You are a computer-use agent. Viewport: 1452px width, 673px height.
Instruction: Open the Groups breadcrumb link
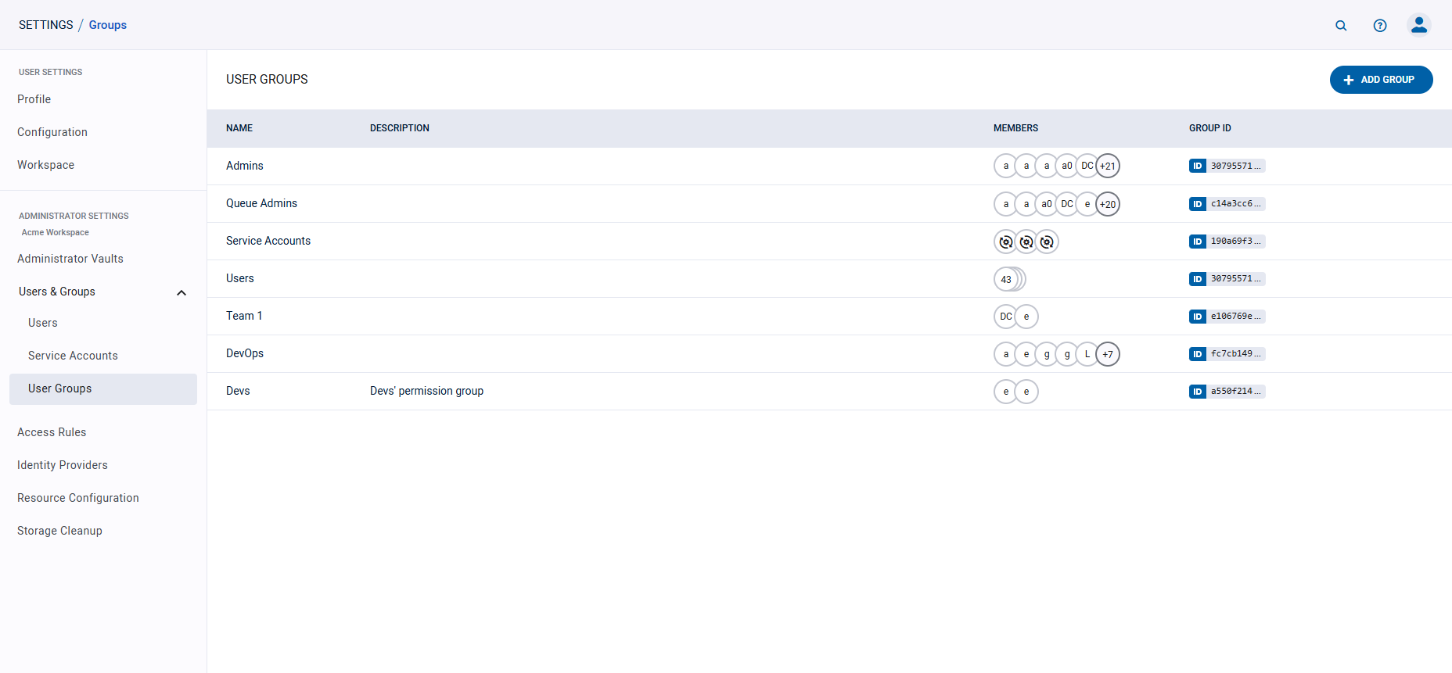point(108,25)
